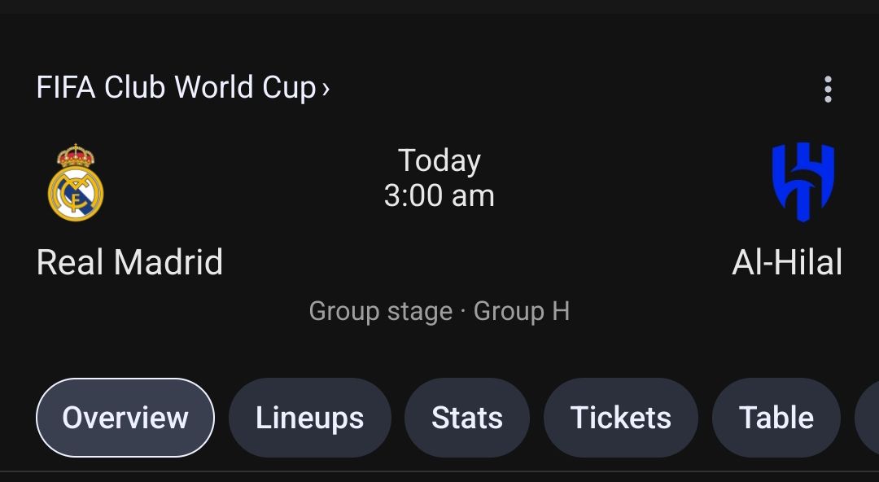
Task: Tap the Real Madrid club crest
Action: pos(76,182)
